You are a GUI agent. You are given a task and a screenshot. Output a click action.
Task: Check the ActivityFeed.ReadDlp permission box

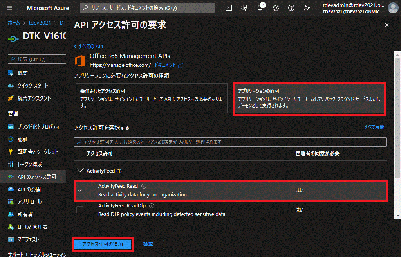click(80, 210)
